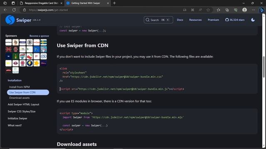Open the browser extensions icon
Image resolution: width=266 pixels, height=149 pixels.
click(x=192, y=10)
